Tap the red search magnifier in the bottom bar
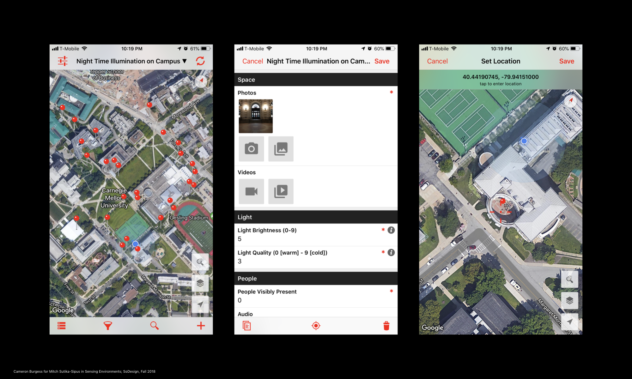Screen dimensions: 632x379 pyautogui.click(x=154, y=326)
